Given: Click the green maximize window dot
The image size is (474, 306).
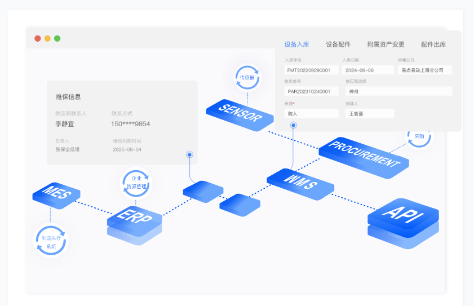Looking at the screenshot, I should 57,38.
